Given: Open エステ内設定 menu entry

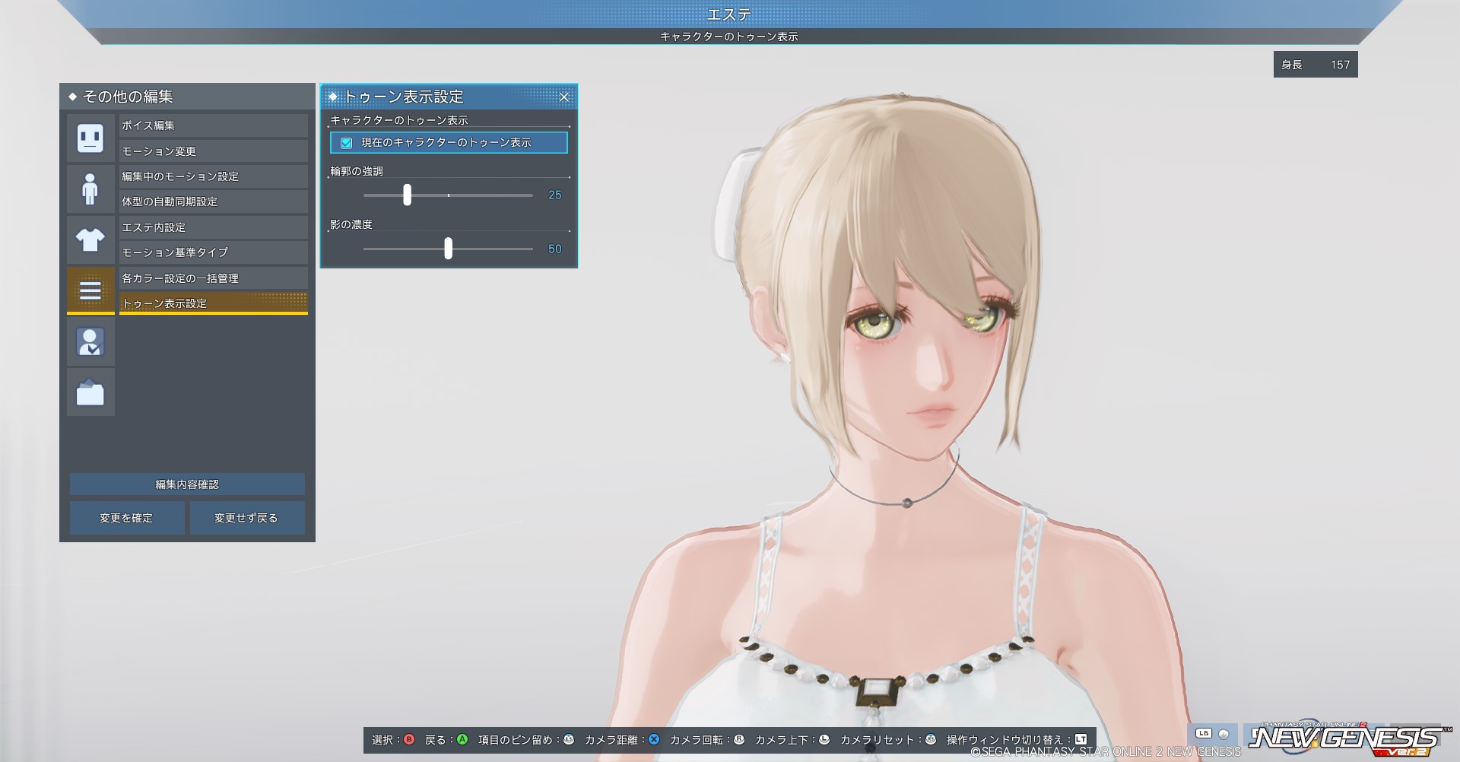Looking at the screenshot, I should (213, 227).
